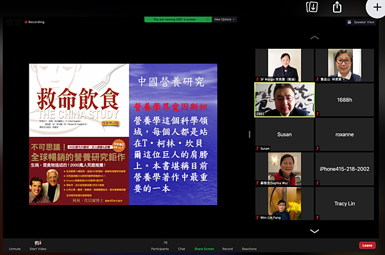This screenshot has width=385, height=255.
Task: Click the muted mic icon on 1688h tile
Action: click(318, 114)
